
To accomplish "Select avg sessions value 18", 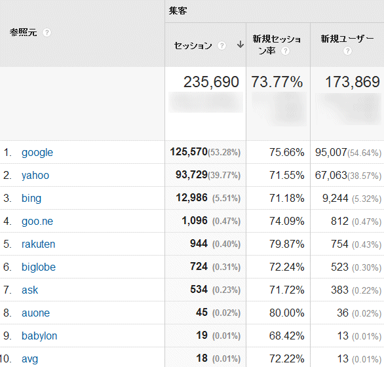I will click(202, 358).
